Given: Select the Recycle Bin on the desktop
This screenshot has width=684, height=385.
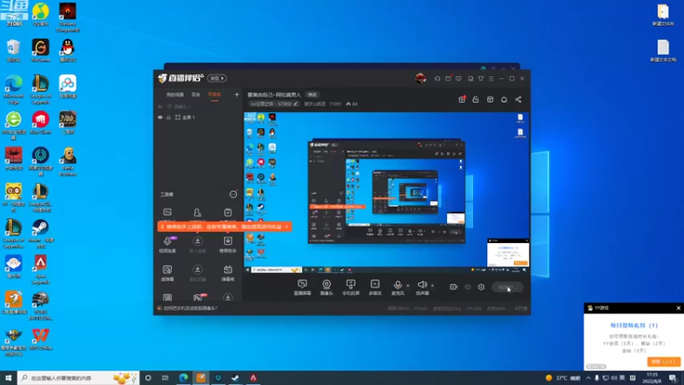Looking at the screenshot, I should click(14, 50).
